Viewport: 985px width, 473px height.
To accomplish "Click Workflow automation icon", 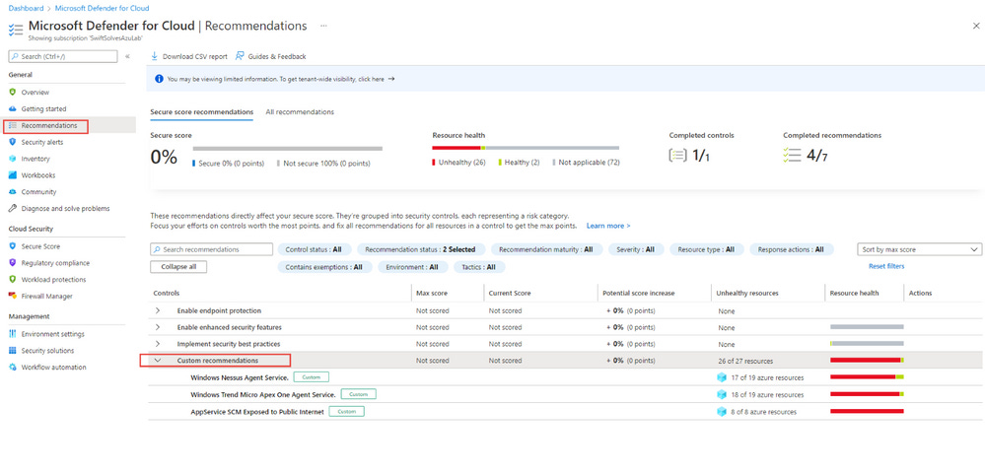I will point(13,367).
